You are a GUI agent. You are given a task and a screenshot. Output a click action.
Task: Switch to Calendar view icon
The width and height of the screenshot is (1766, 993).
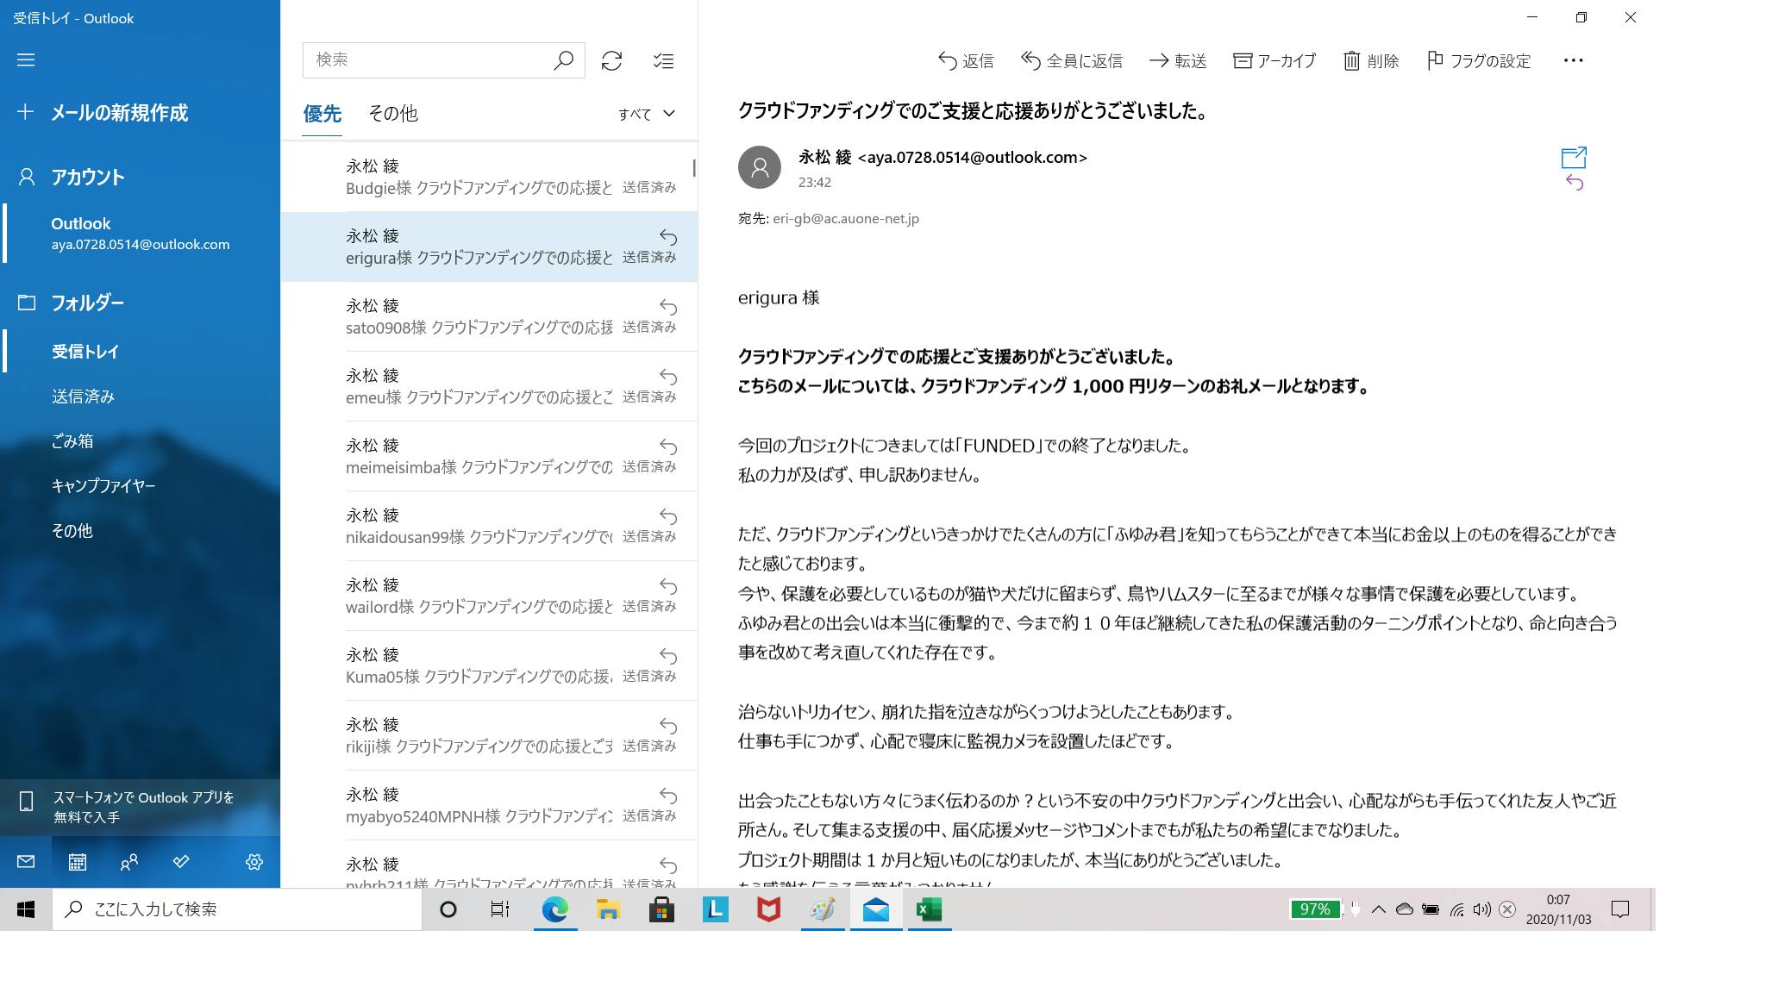[78, 862]
